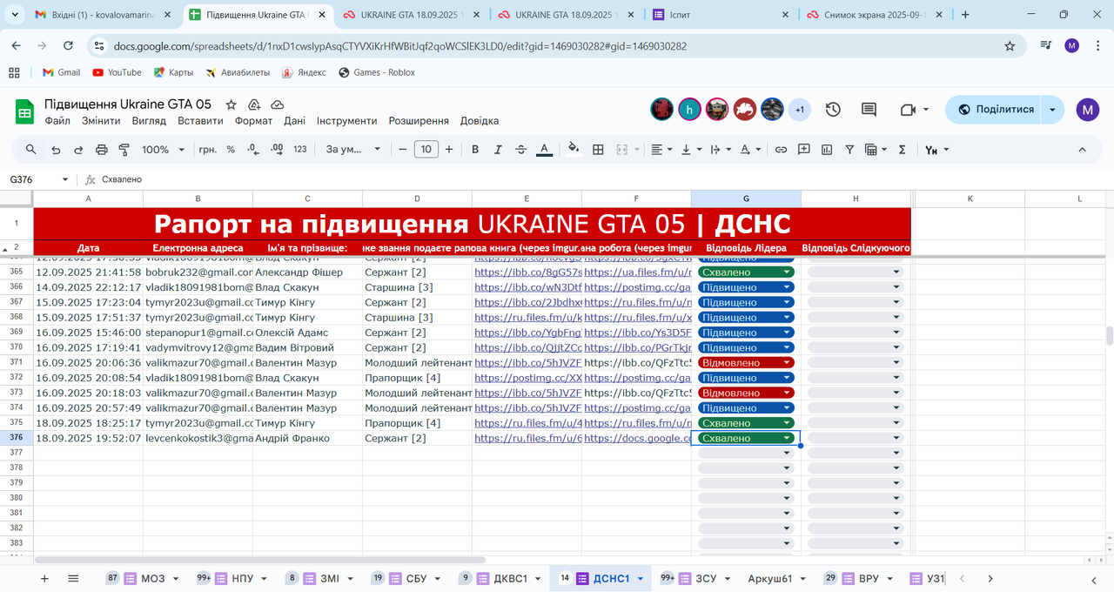1114x592 pixels.
Task: Open text rotation dropdown
Action: [x=721, y=150]
